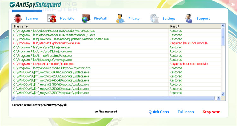Viewport: 237px width, 126px height.
Task: Click the Support headset agent icon
Action: (188, 18)
